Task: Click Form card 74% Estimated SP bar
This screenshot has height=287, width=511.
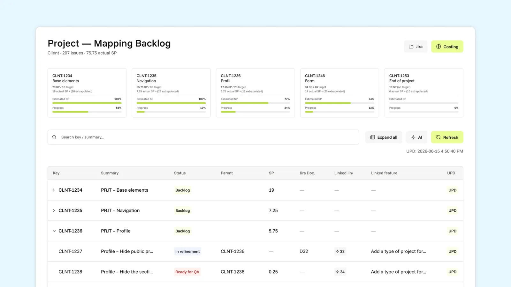Action: click(339, 103)
